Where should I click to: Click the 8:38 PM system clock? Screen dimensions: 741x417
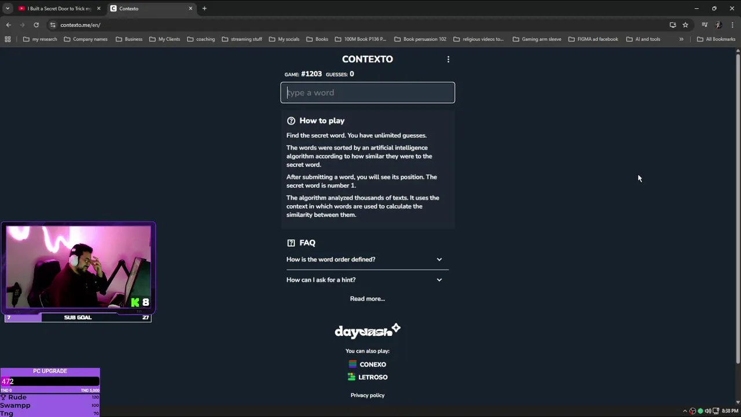(x=729, y=411)
